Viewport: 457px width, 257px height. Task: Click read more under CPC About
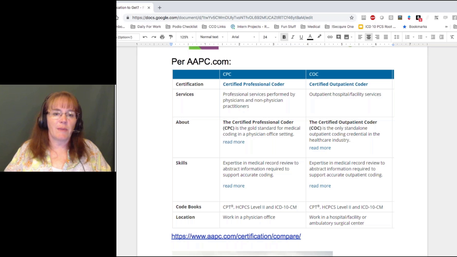click(233, 142)
